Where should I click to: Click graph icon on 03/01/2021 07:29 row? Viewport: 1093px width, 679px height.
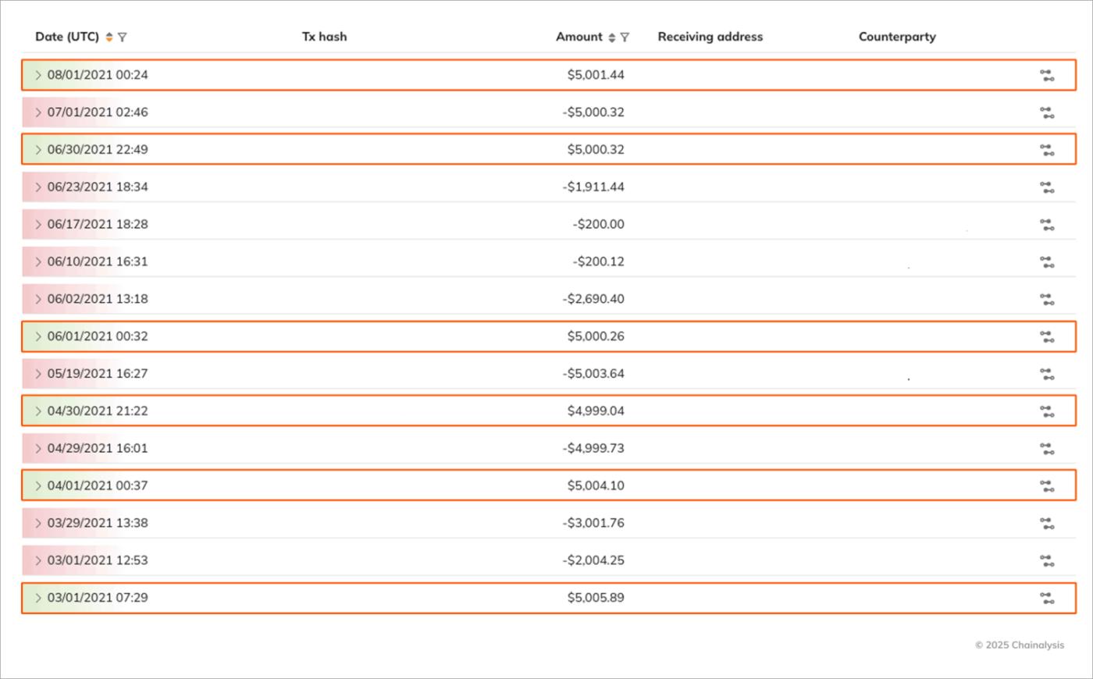pyautogui.click(x=1047, y=599)
